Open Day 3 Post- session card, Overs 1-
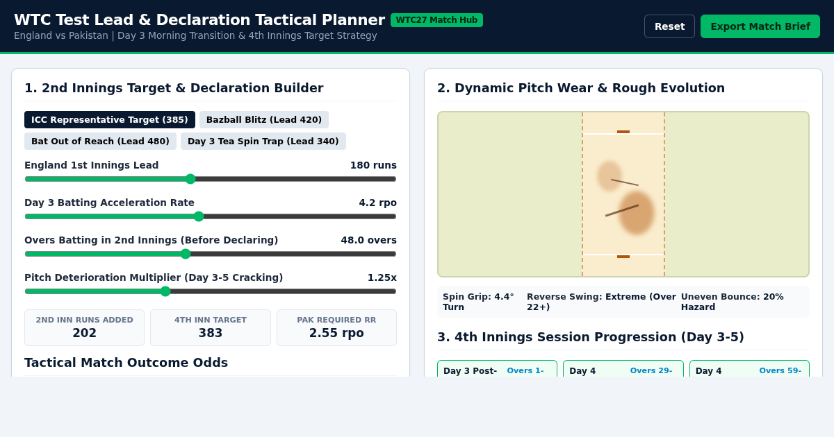834x437 pixels. tap(497, 369)
